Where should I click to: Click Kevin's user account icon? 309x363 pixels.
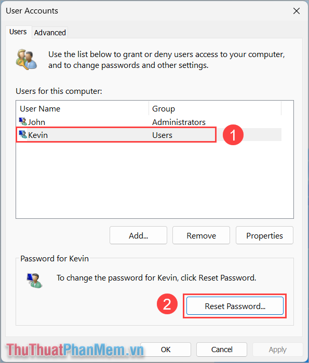(x=23, y=134)
